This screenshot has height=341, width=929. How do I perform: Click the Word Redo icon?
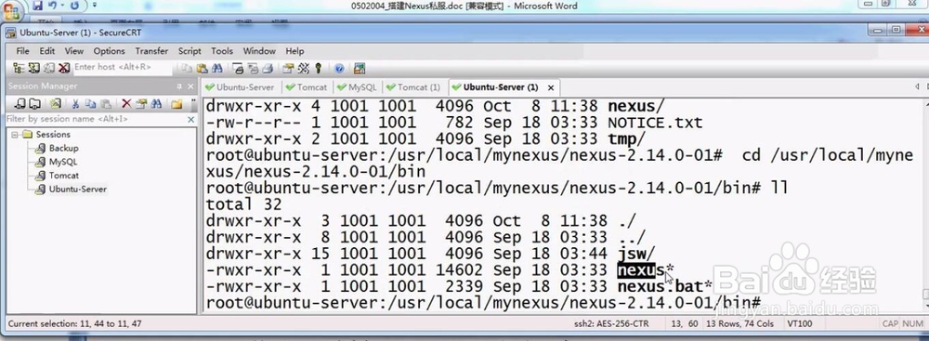pos(74,6)
